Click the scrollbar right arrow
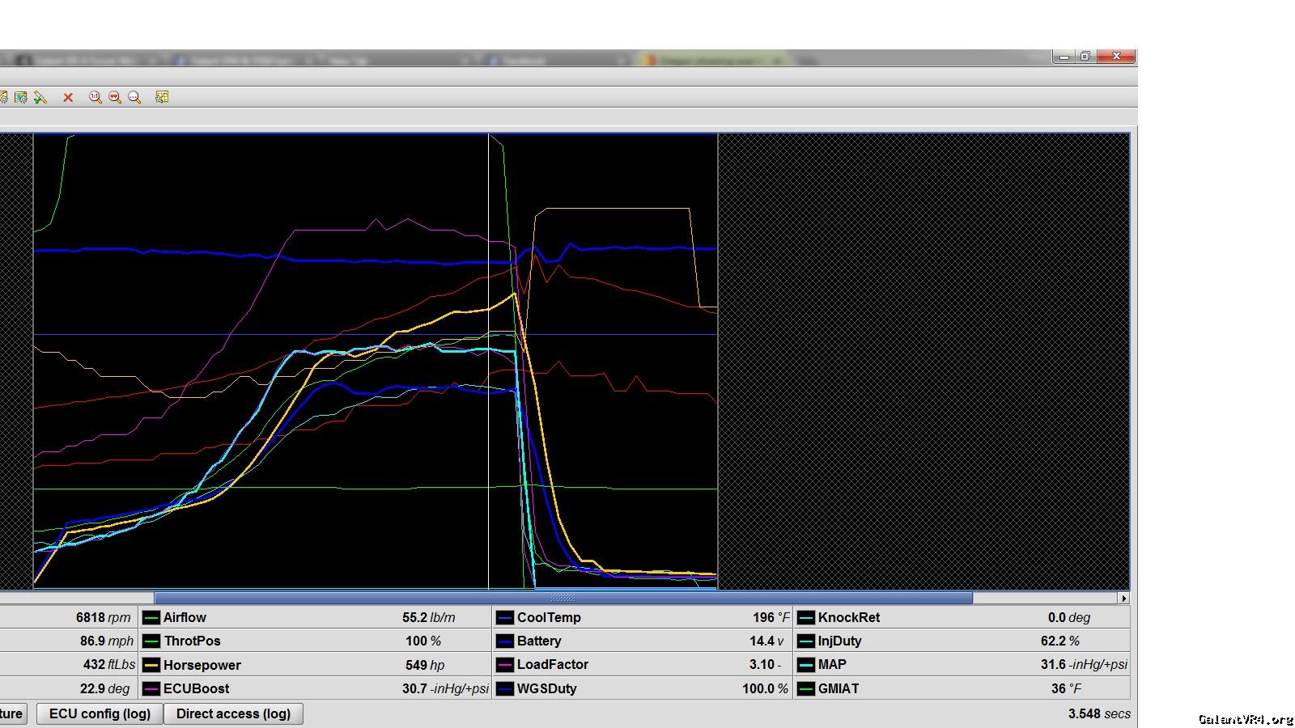Screen dimensions: 1295x728 coord(1123,599)
